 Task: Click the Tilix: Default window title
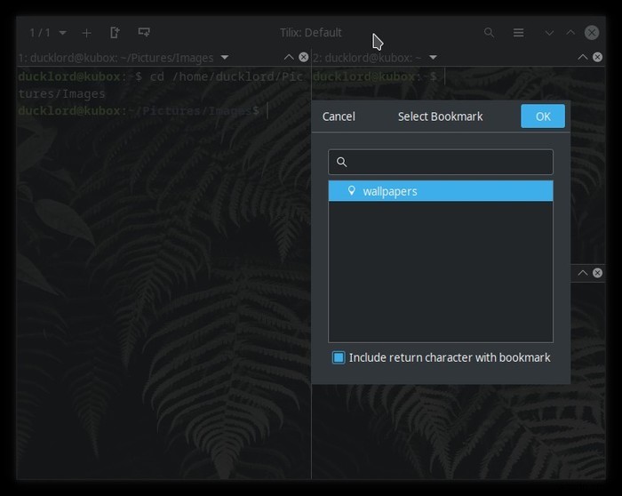[311, 33]
